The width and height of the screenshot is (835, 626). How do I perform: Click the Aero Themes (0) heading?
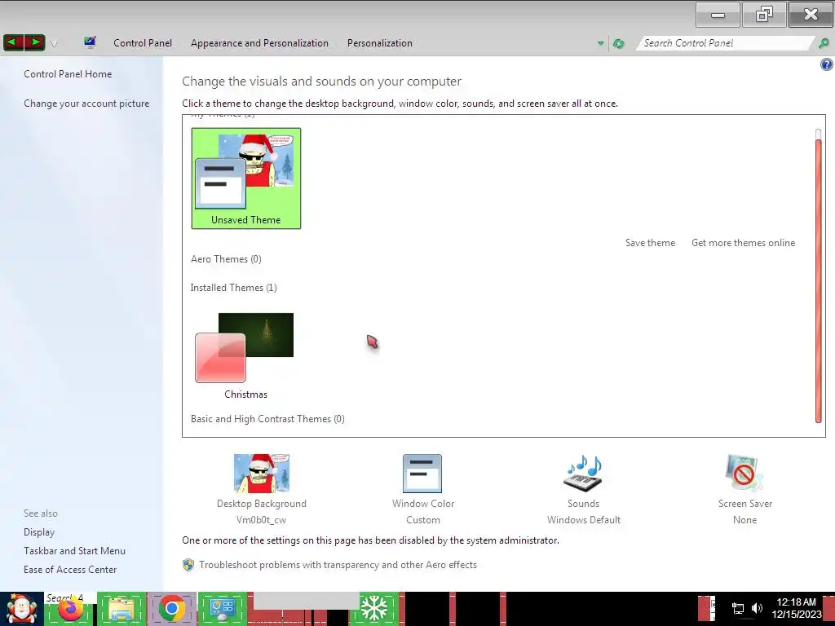[227, 259]
